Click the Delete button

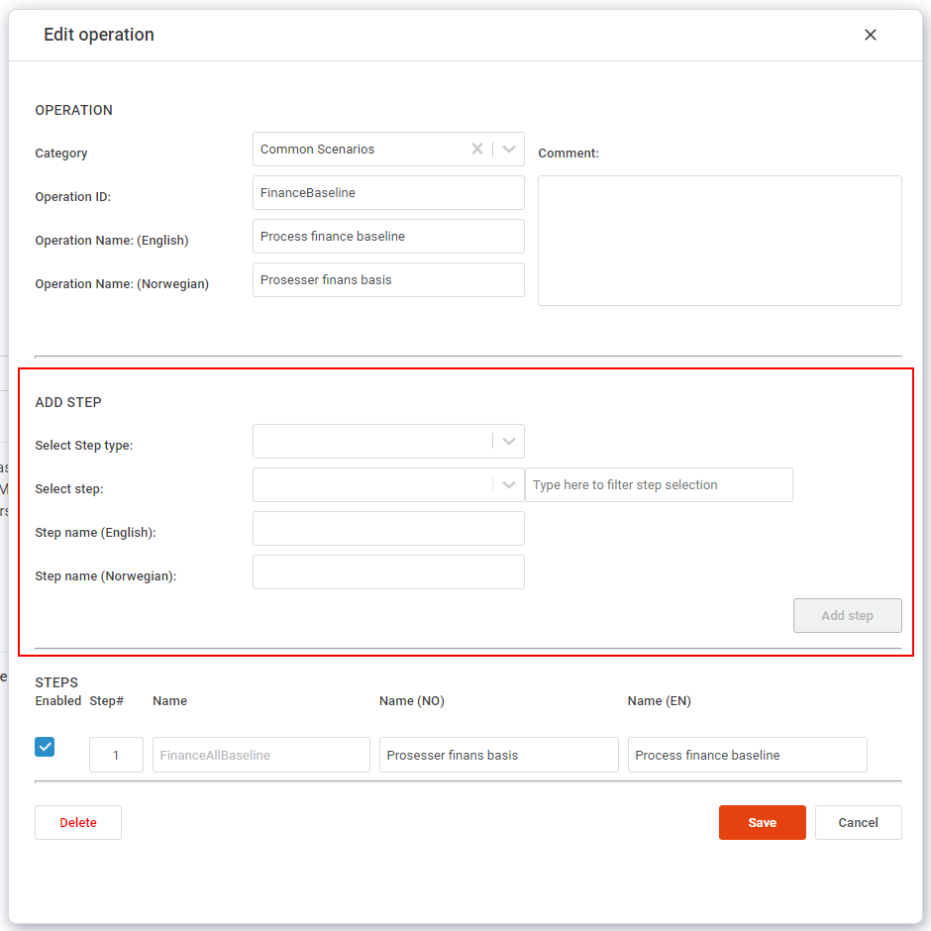[77, 822]
